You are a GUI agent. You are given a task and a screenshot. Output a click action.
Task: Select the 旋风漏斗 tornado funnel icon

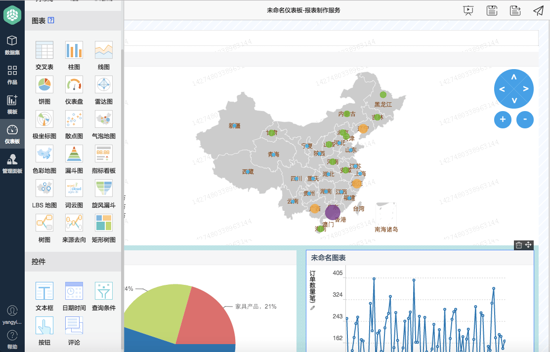(x=103, y=188)
